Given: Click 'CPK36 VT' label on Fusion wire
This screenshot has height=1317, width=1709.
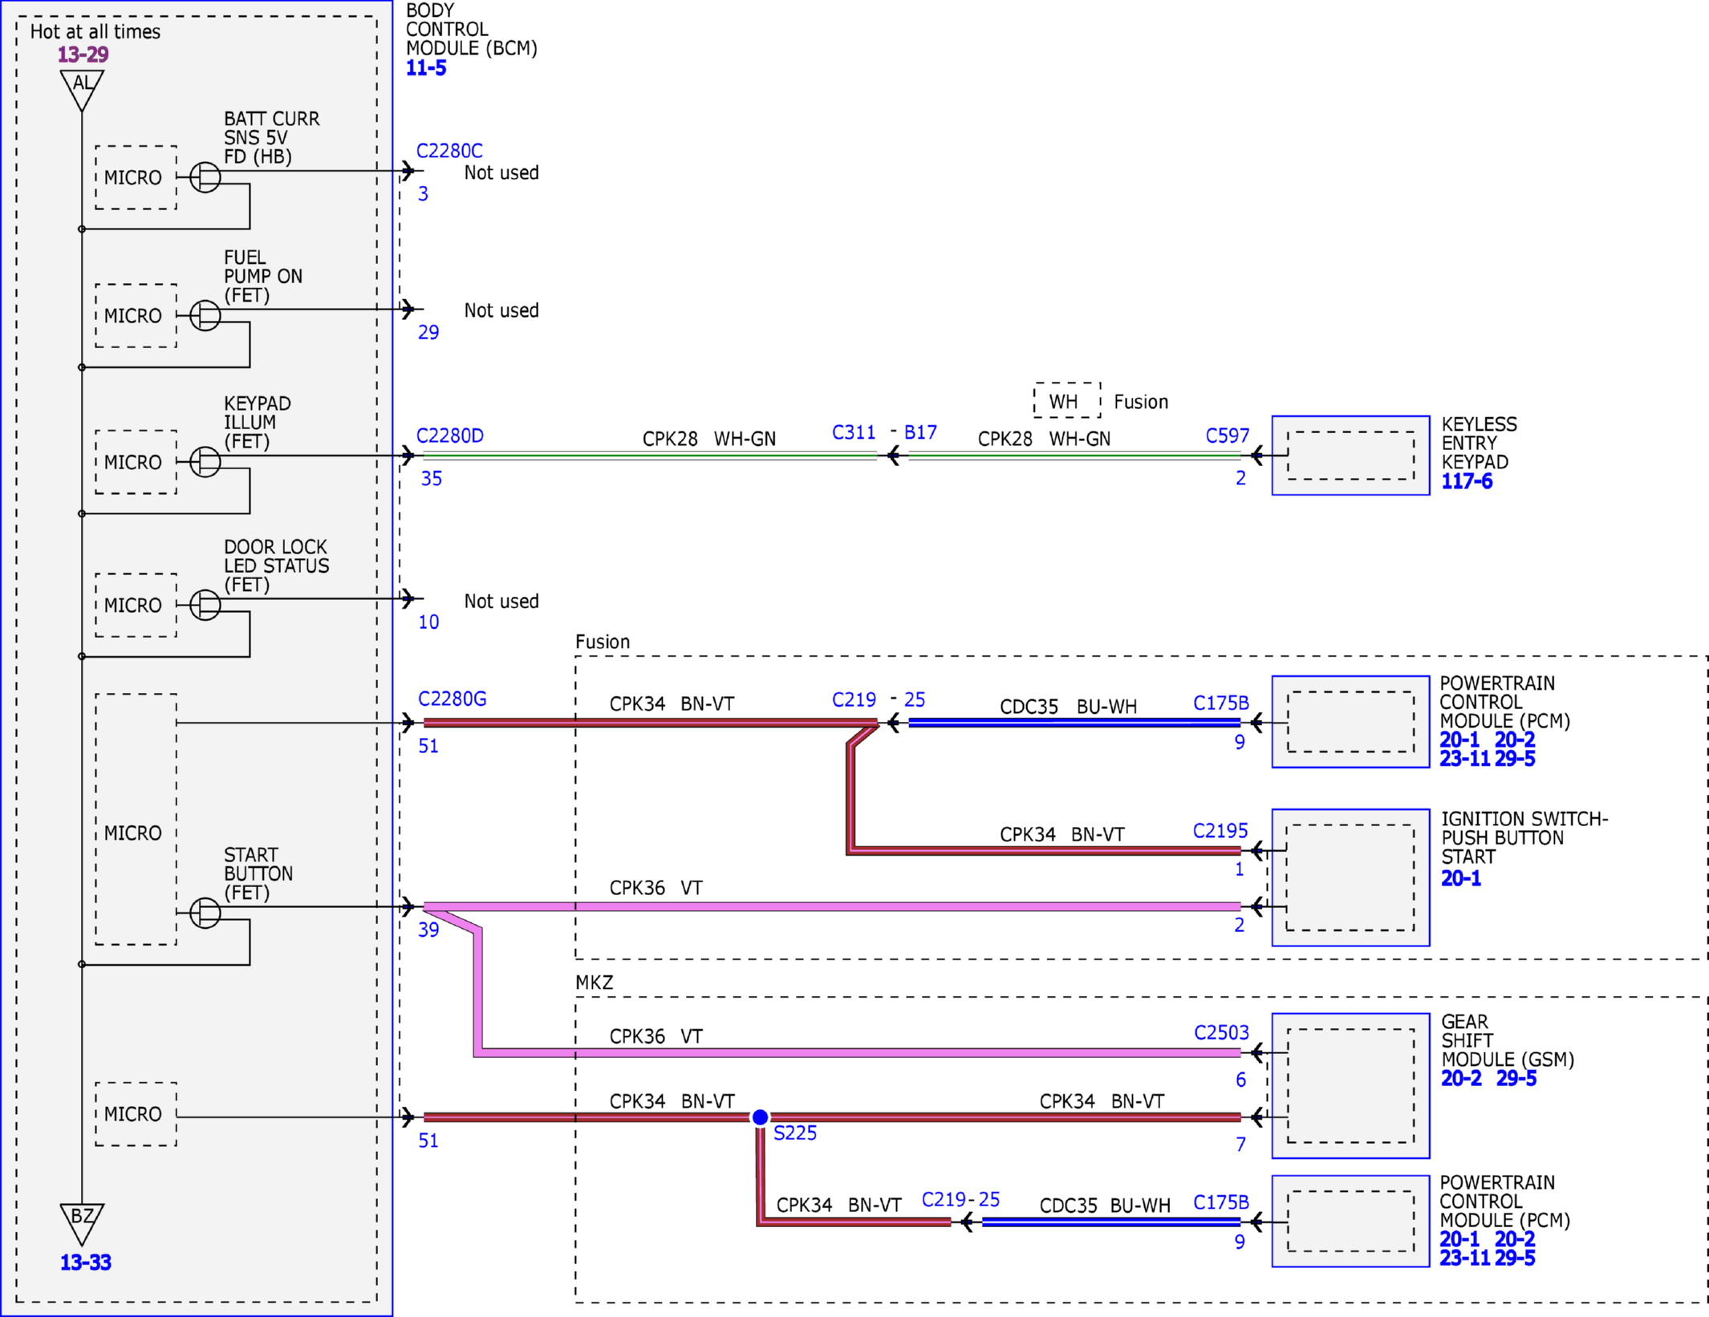Looking at the screenshot, I should [656, 888].
